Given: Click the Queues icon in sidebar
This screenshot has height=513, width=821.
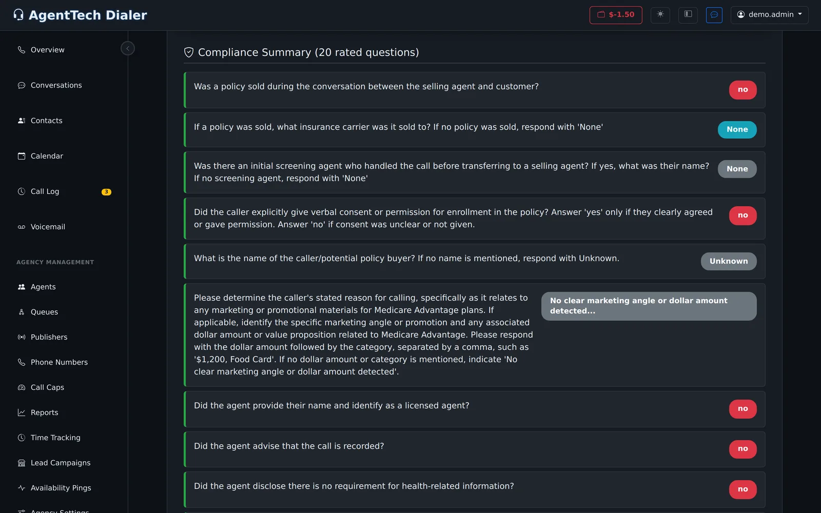Looking at the screenshot, I should pyautogui.click(x=22, y=312).
